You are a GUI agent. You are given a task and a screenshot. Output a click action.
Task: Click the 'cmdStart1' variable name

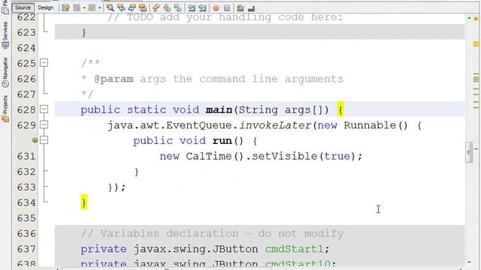click(294, 249)
